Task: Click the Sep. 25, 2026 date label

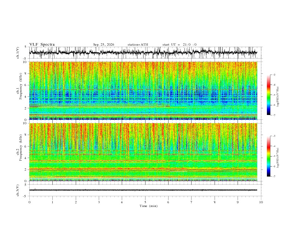Action: pos(104,45)
